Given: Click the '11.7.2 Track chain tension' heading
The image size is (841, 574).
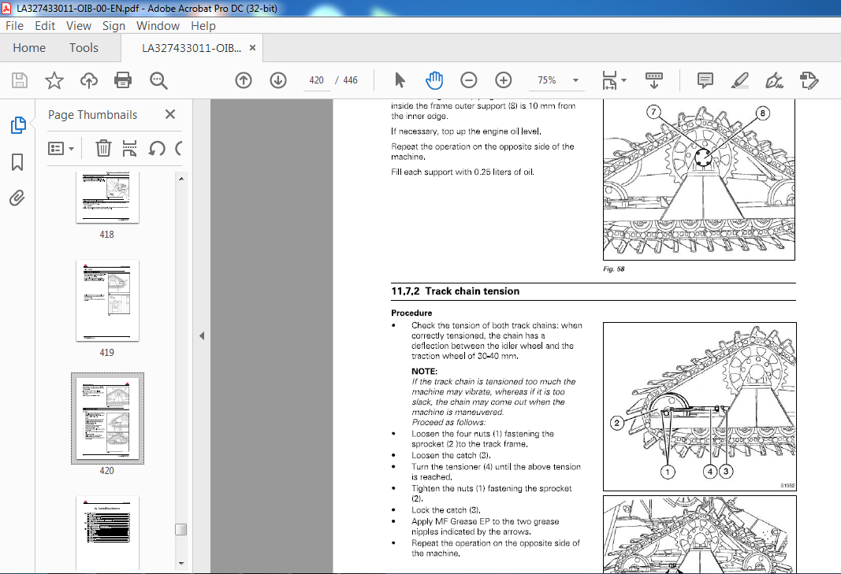Looking at the screenshot, I should [x=456, y=291].
